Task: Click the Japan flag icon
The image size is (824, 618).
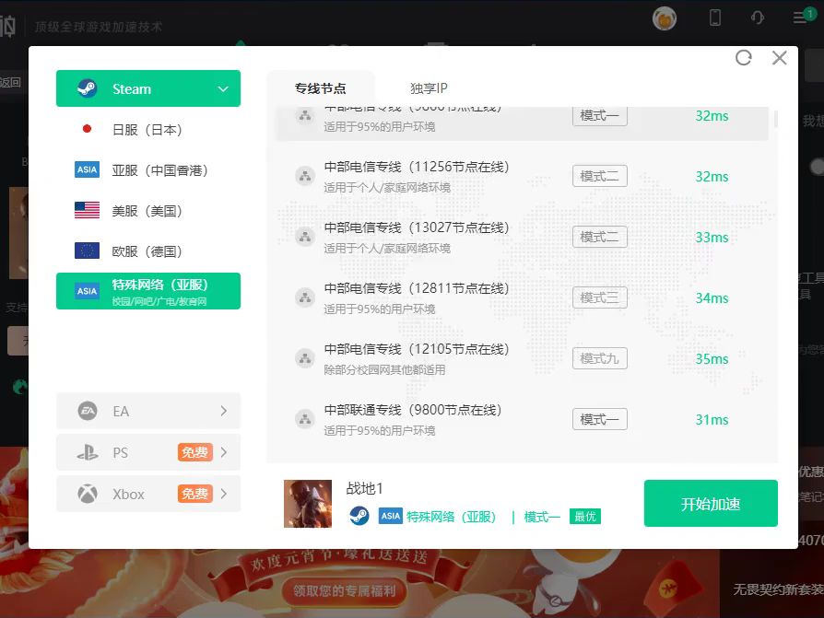Action: 87,129
